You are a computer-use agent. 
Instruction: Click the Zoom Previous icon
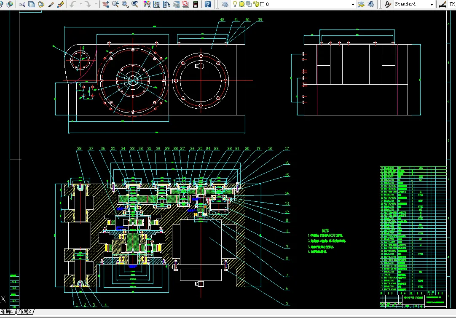pyautogui.click(x=134, y=4)
